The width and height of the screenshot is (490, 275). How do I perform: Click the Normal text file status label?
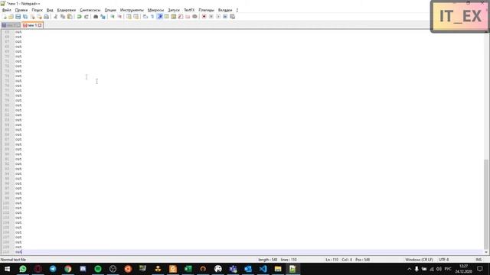(13, 260)
